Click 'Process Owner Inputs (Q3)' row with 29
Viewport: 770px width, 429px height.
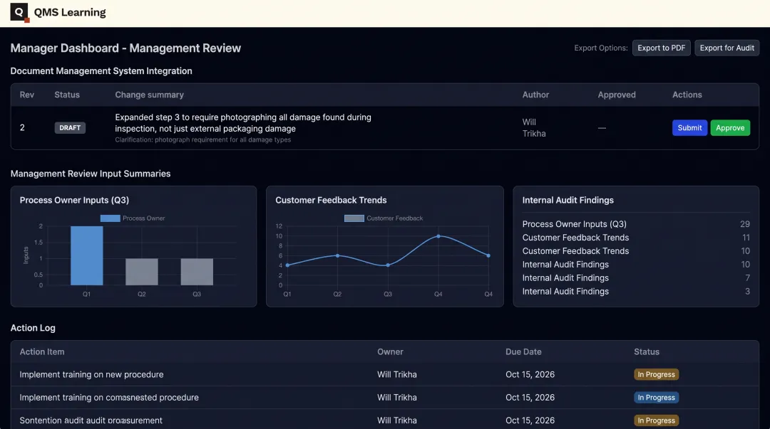click(636, 224)
